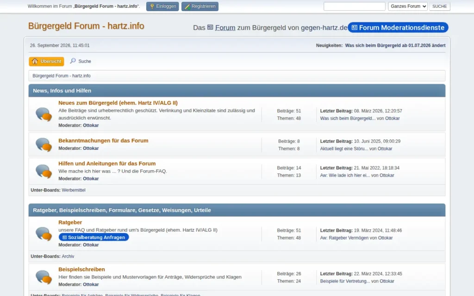Click the speech bubble icon of Hilfen und Anleitungen
The image size is (474, 296).
tap(44, 171)
